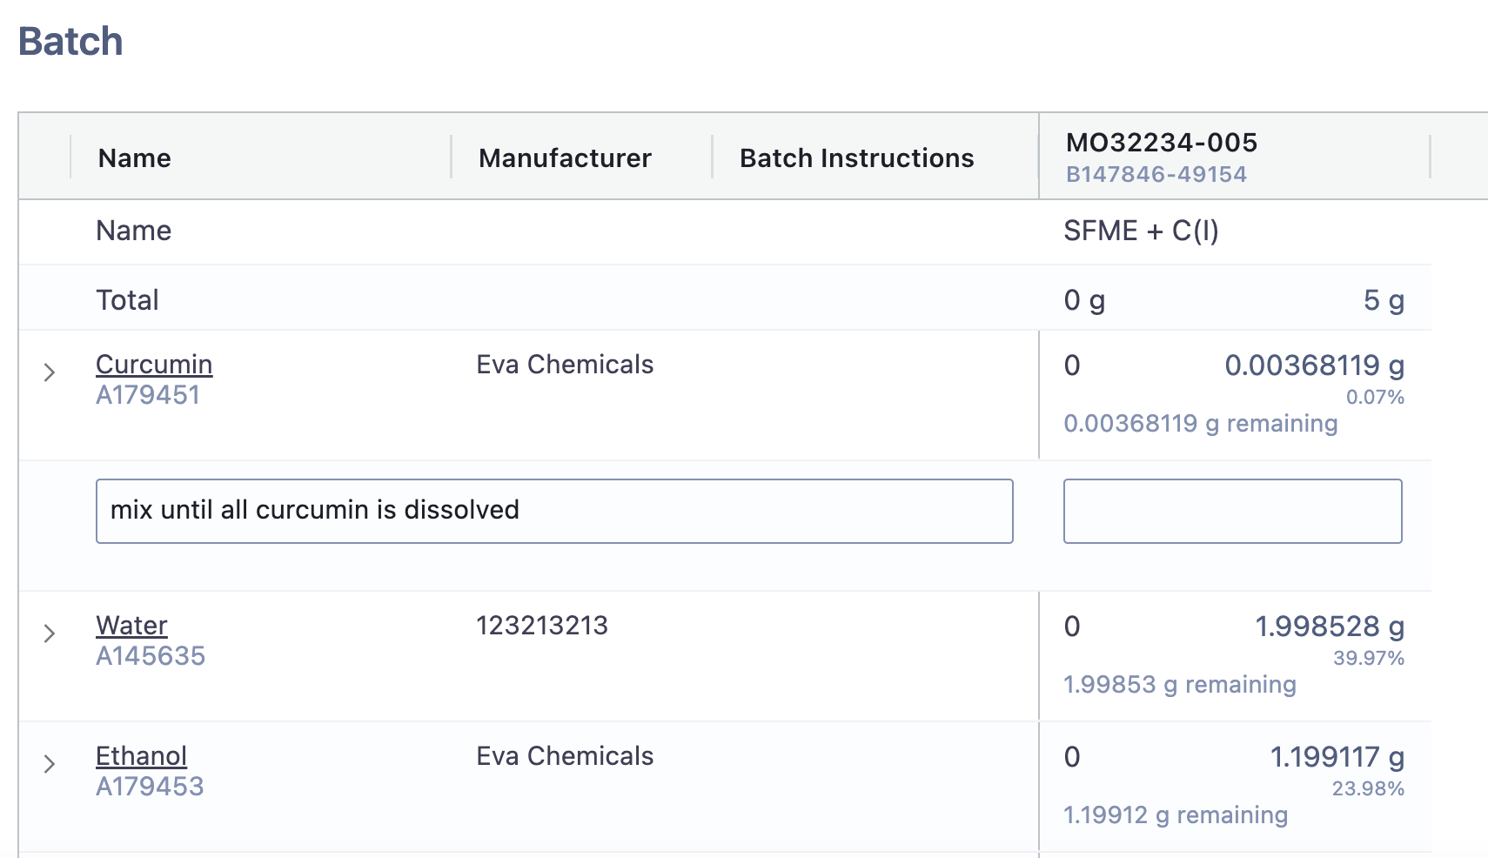
Task: Click the MO32234-005 batch column header
Action: pos(1162,143)
